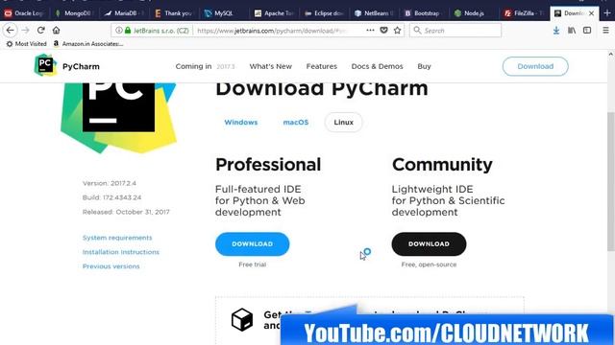Select the macOS platform option
This screenshot has height=345, width=615.
tap(296, 123)
